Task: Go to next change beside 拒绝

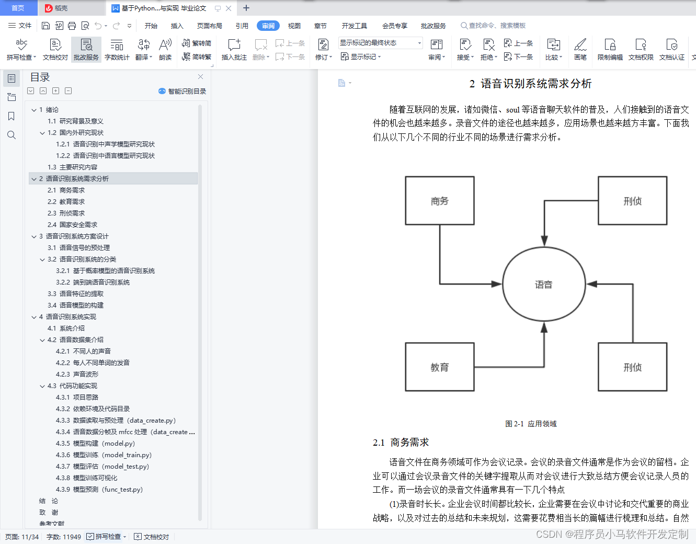Action: click(519, 56)
